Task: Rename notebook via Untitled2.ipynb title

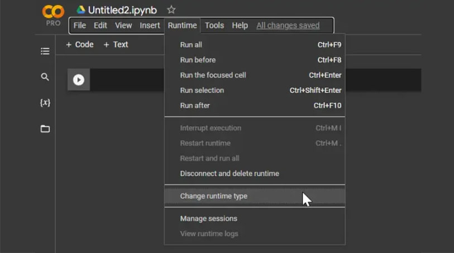Action: [122, 10]
